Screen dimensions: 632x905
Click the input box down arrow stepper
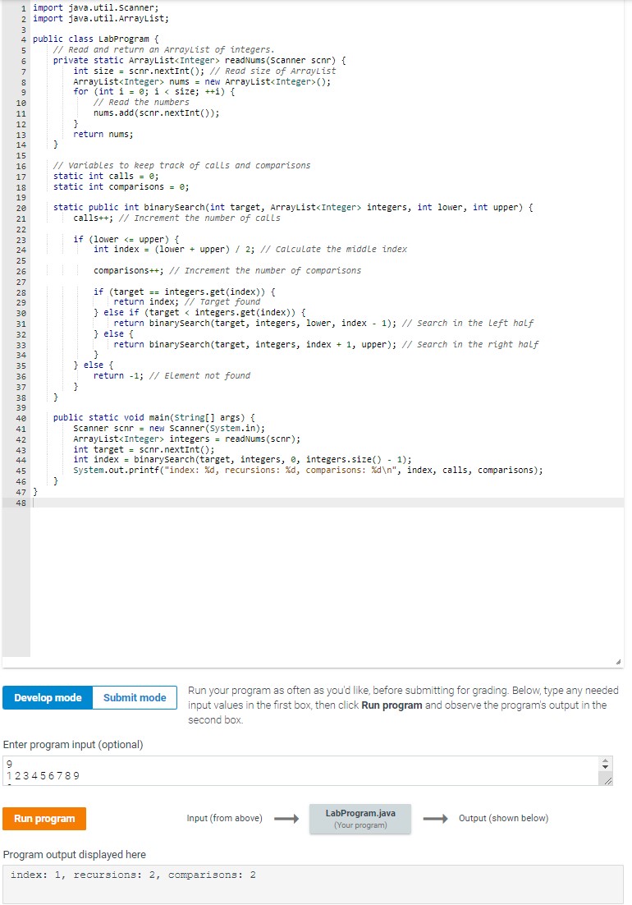point(605,768)
